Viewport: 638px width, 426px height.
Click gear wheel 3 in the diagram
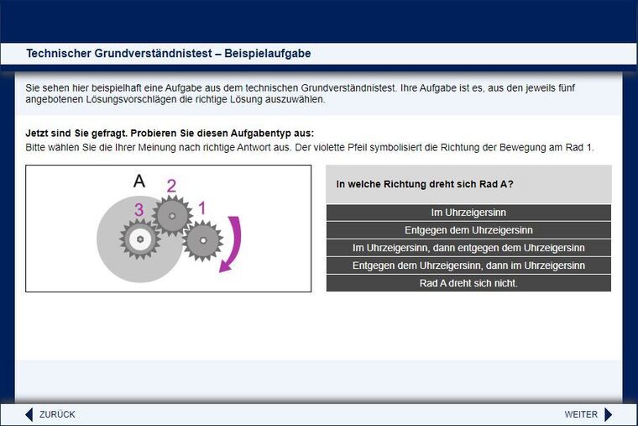tap(140, 239)
